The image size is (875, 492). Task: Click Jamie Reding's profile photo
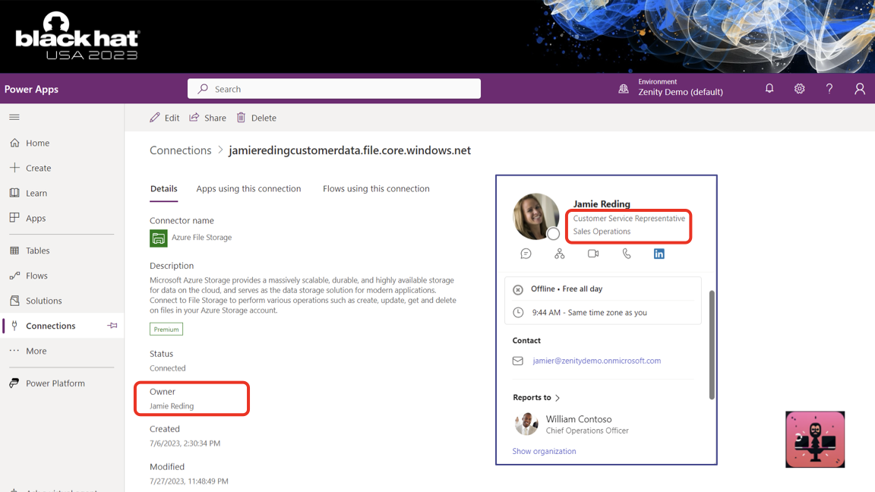click(x=535, y=216)
